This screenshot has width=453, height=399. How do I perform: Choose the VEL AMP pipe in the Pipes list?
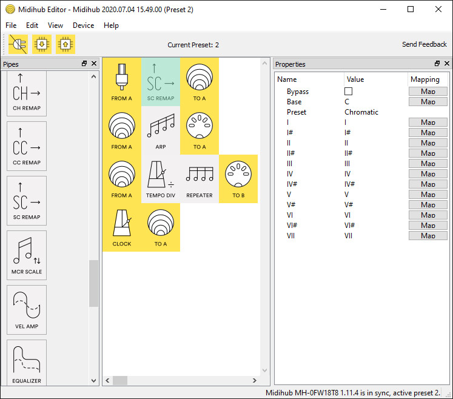[27, 309]
